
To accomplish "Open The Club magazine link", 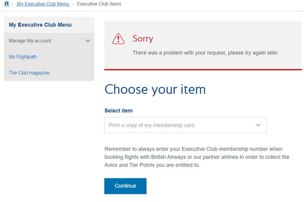I will click(x=29, y=73).
